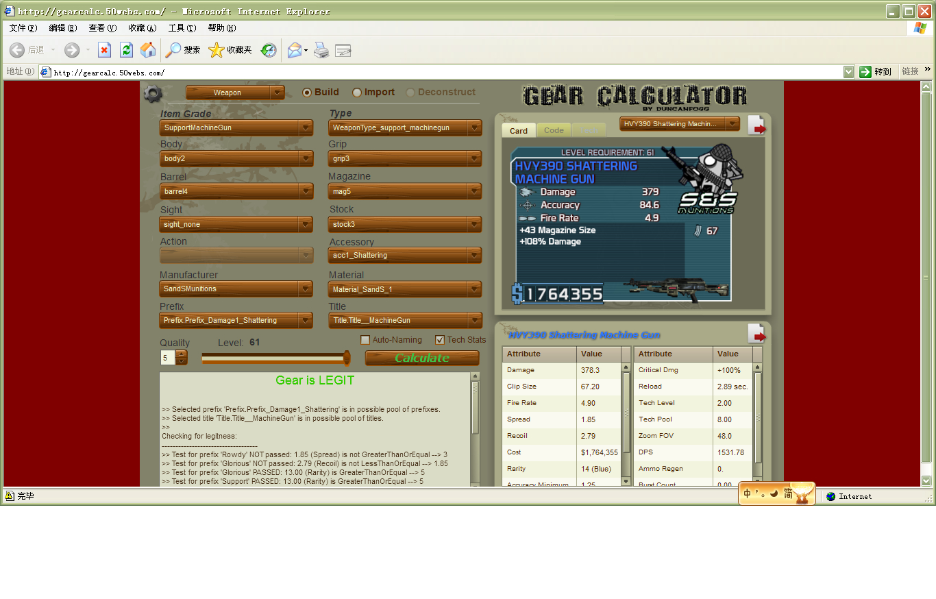Open the 工具 (Tools) menu
The image size is (936, 599).
[182, 28]
